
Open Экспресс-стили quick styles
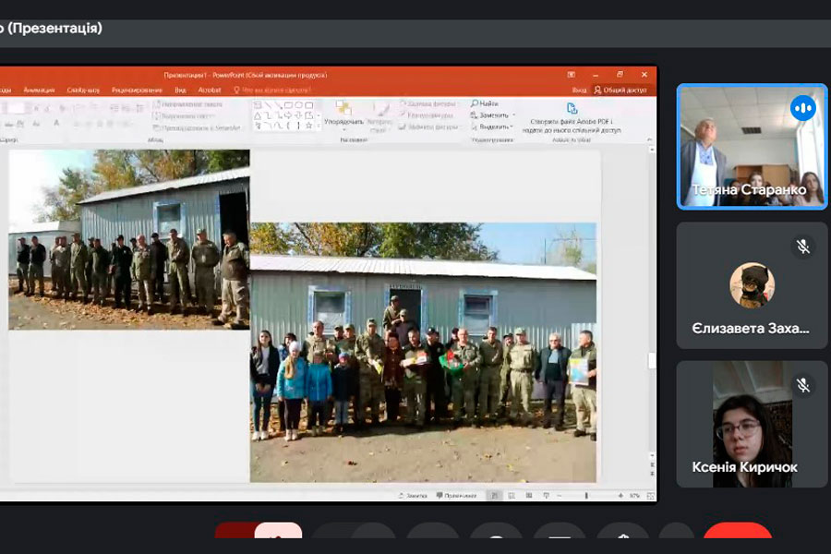[x=379, y=116]
